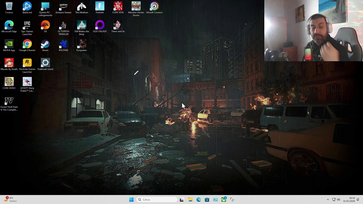
Task: Select the CODE VEIN shortcut in top row
Action: 118,8
